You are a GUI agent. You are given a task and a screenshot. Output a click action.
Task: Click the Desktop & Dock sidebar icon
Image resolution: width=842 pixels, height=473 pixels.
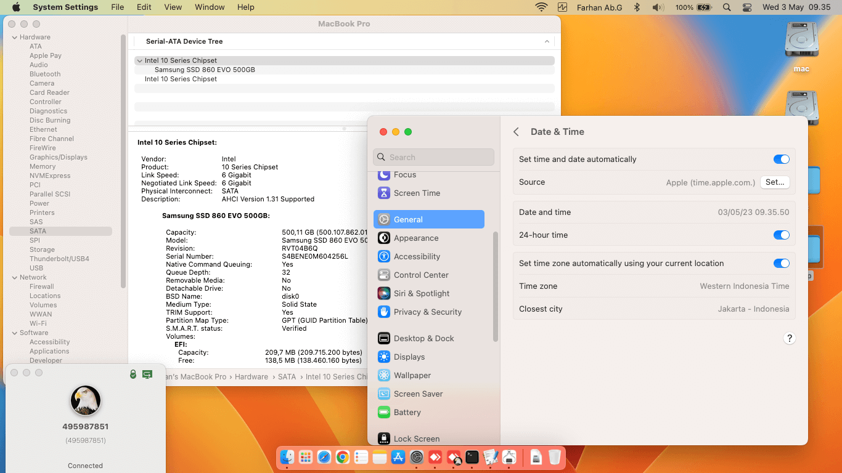point(383,338)
